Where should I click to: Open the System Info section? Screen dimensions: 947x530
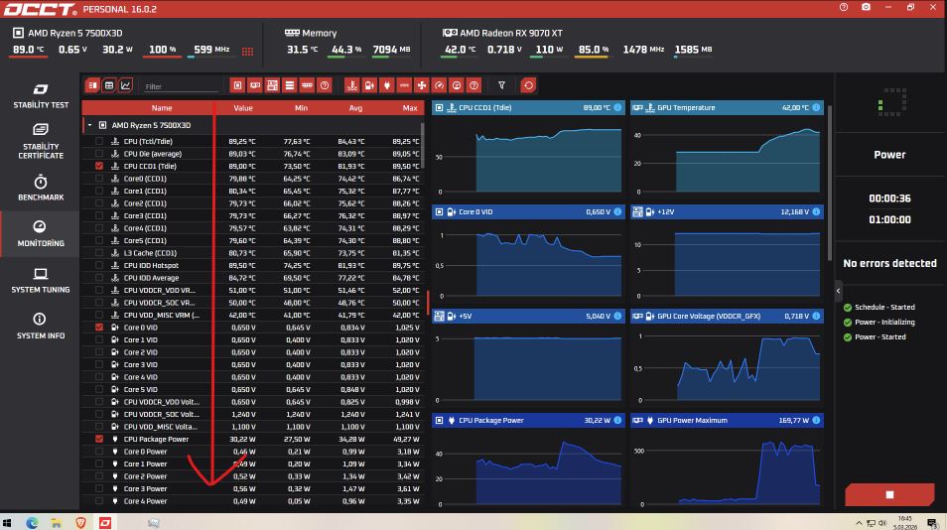tap(41, 326)
